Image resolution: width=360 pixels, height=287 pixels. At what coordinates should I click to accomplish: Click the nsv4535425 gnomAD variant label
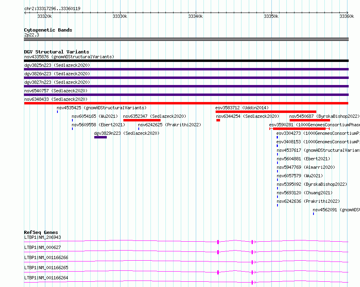[x=102, y=108]
